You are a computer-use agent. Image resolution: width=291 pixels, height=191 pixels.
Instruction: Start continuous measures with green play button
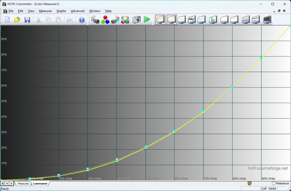click(x=147, y=20)
